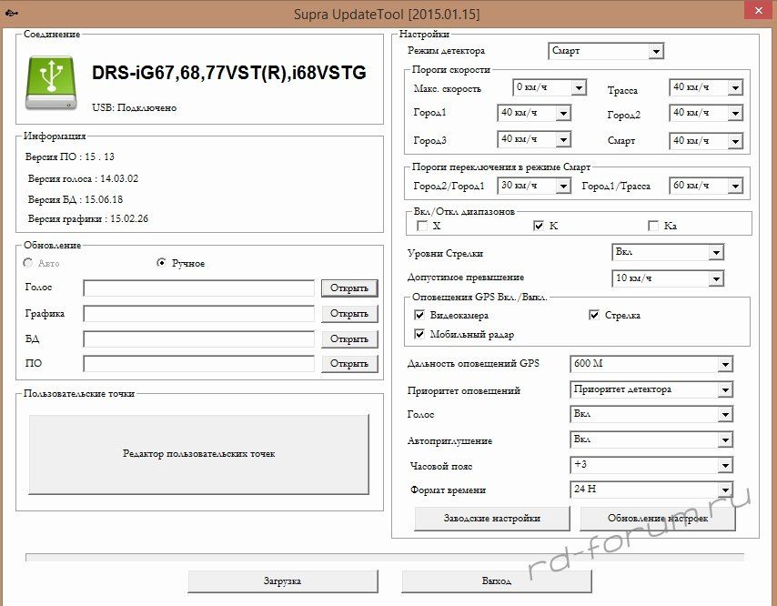
Task: Expand Уровни Стрелки dropdown
Action: point(668,252)
